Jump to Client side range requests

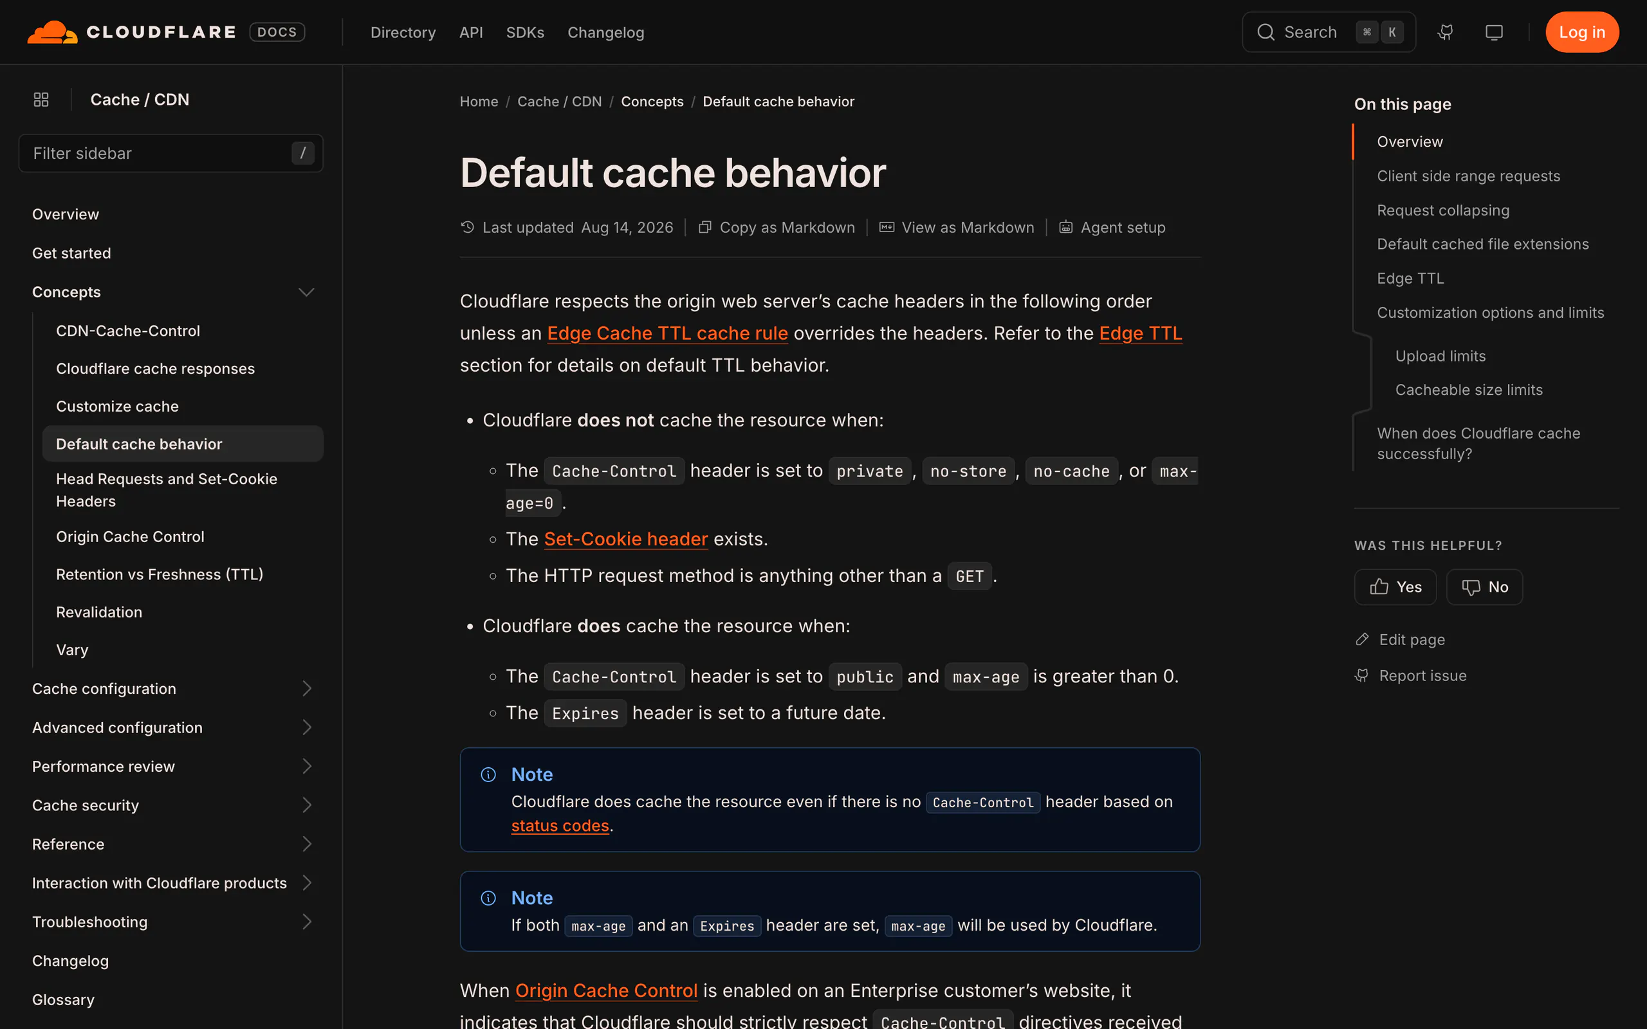(x=1468, y=176)
